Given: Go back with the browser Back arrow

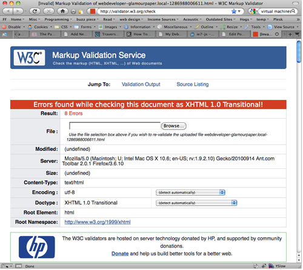Looking at the screenshot, I should point(8,11).
